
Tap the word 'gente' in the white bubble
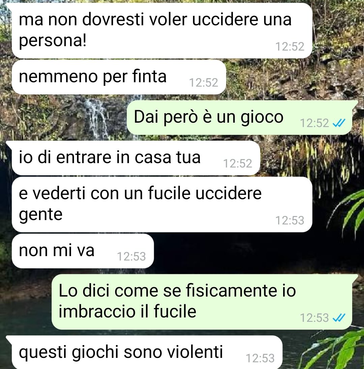coord(40,215)
